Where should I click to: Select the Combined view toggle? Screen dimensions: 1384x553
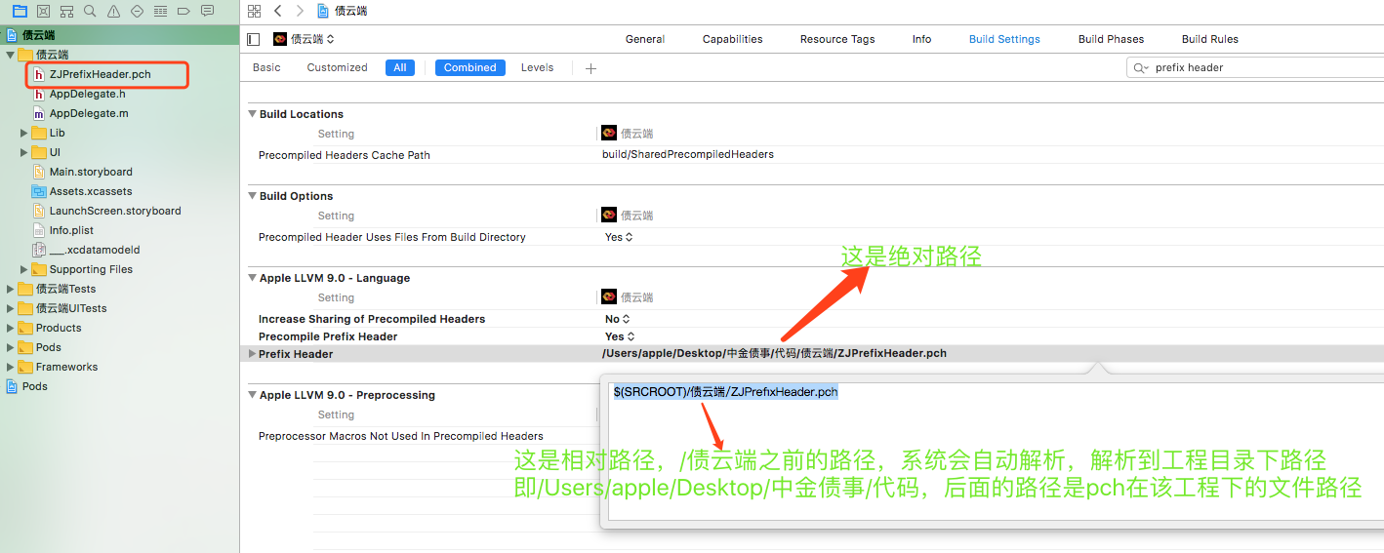click(x=469, y=67)
